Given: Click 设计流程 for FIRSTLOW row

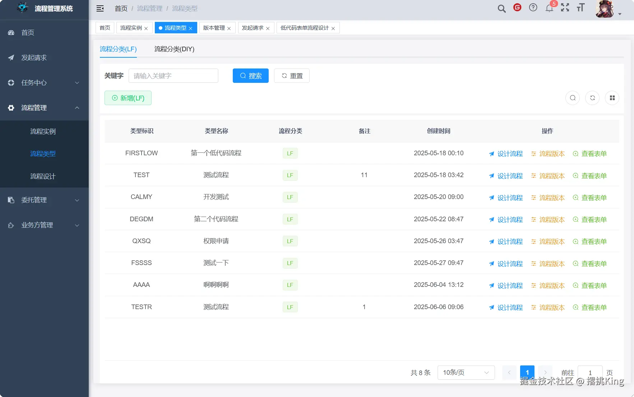Looking at the screenshot, I should click(x=506, y=154).
